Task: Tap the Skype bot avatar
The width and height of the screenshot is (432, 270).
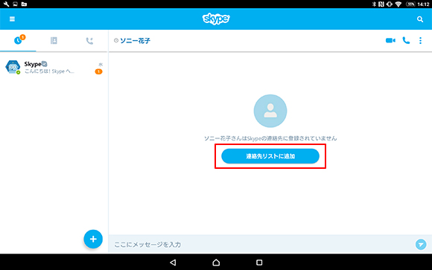Action: tap(13, 67)
